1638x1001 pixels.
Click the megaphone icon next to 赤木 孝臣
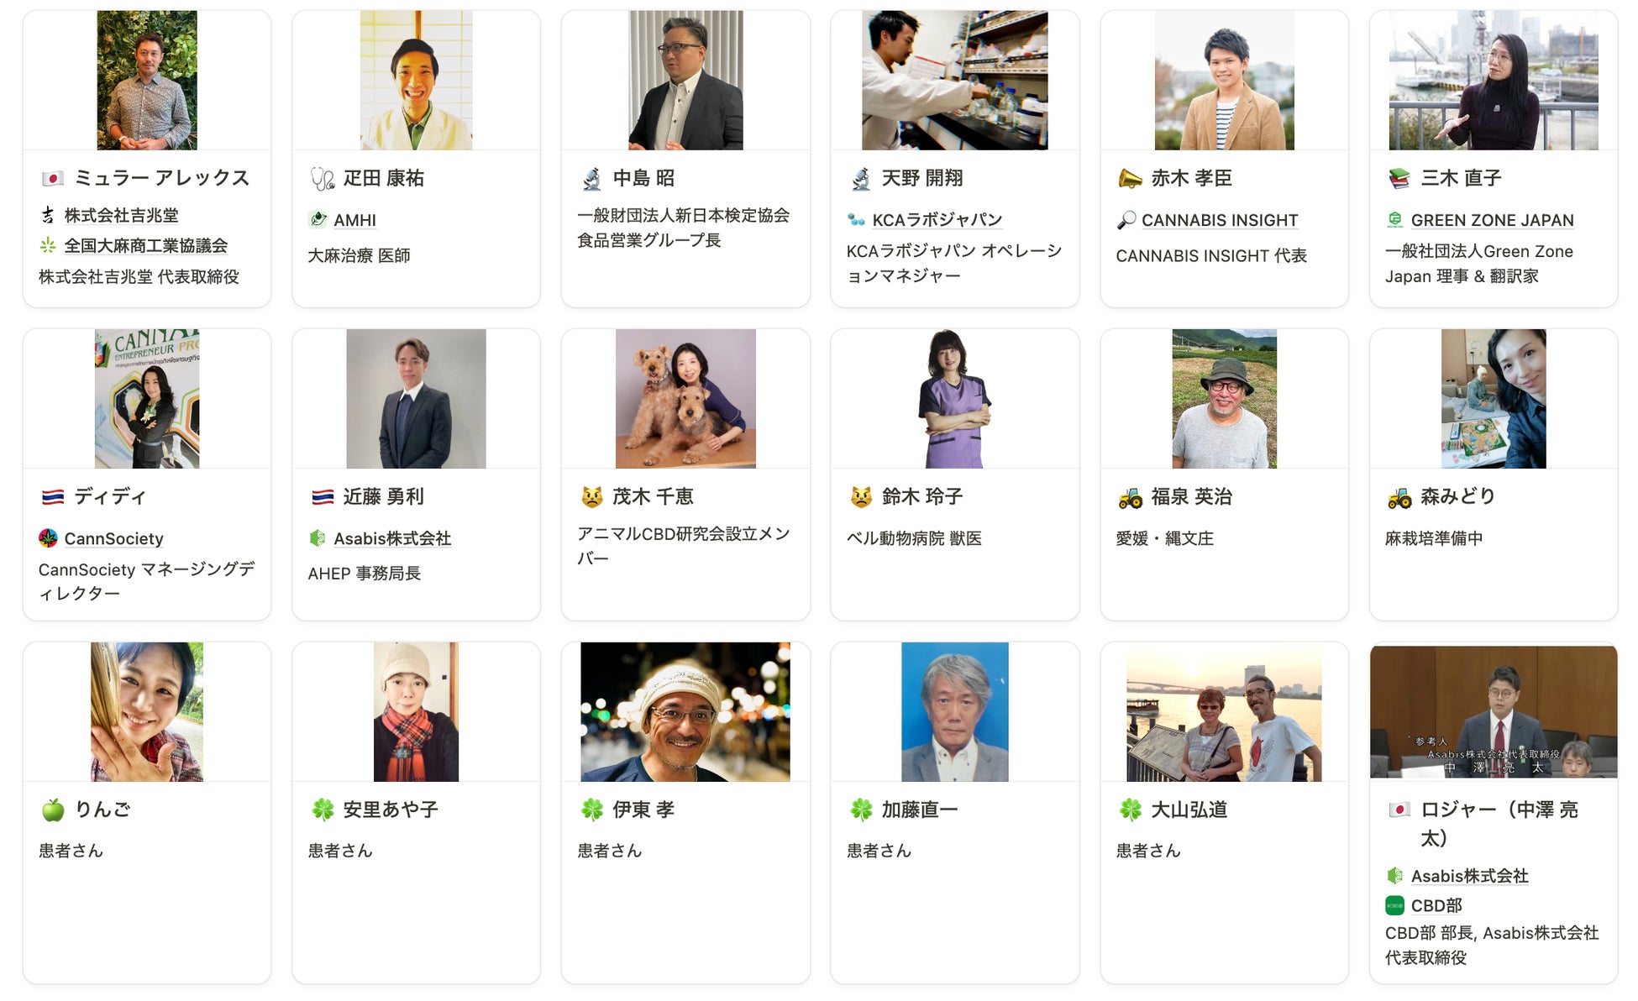[x=1130, y=178]
